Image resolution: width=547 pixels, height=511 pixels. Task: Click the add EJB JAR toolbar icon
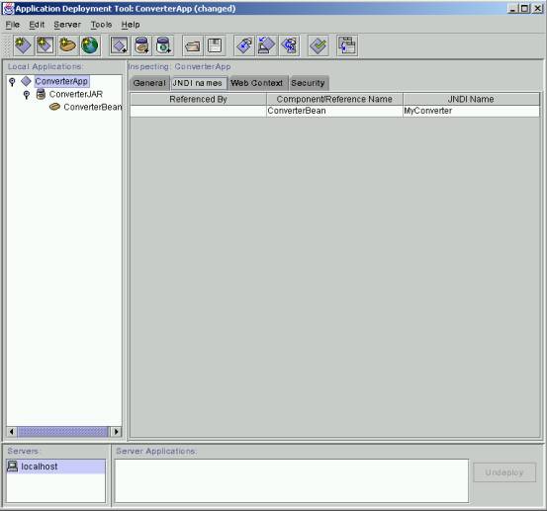(x=141, y=45)
